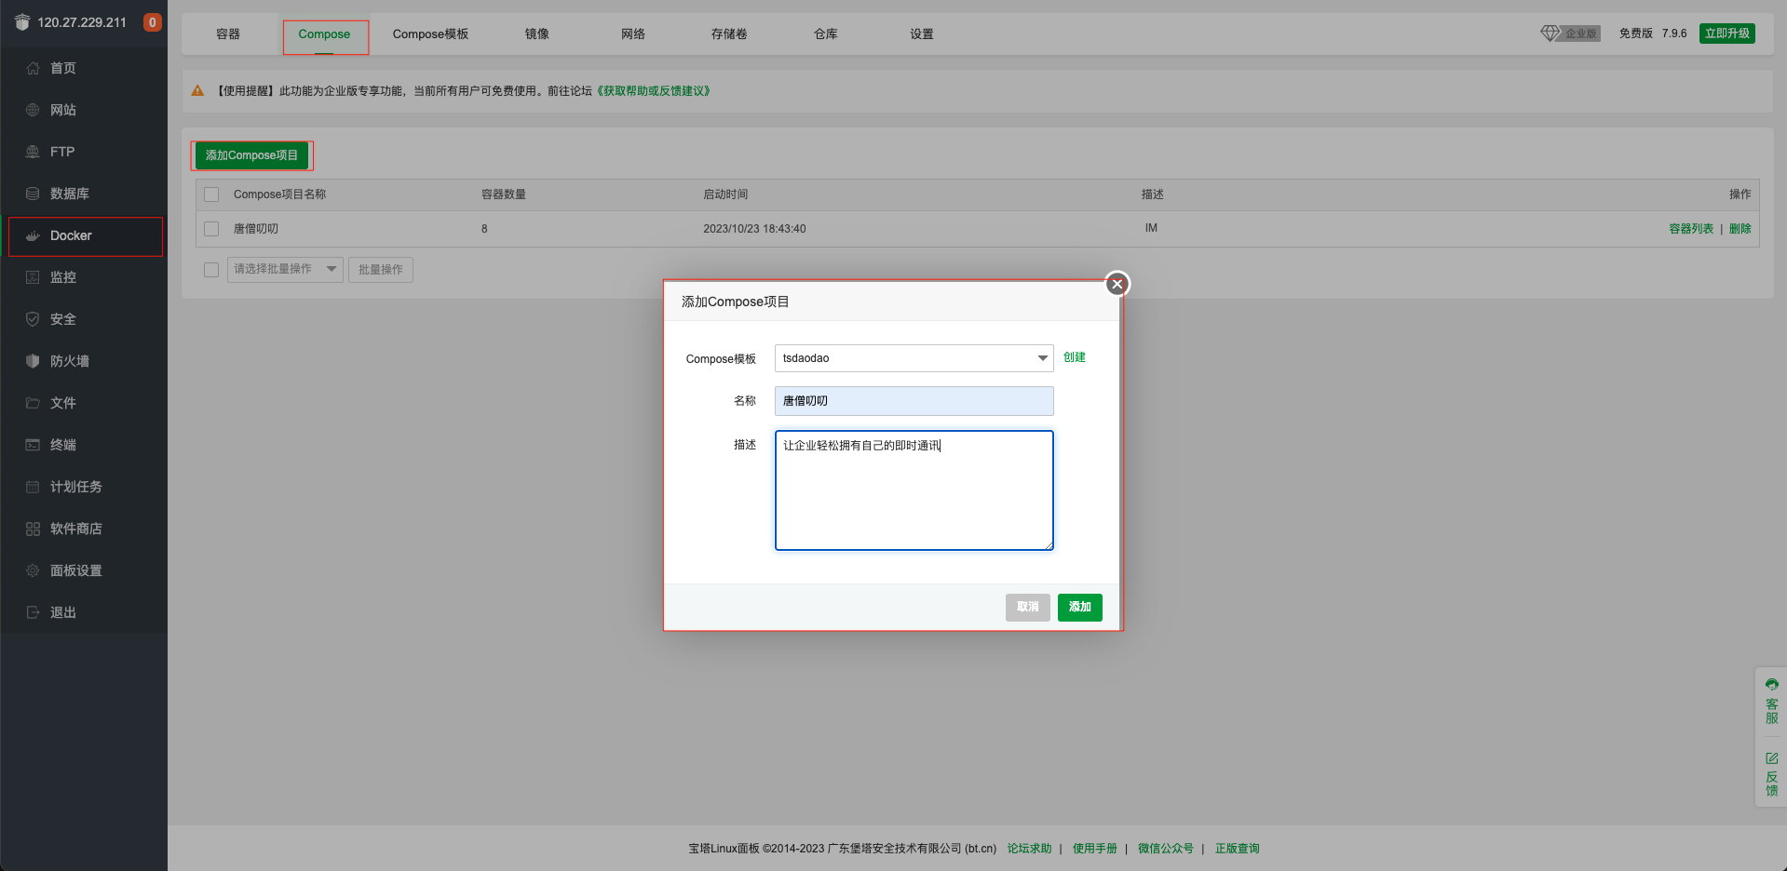Check the box beside batch operation dropdown
Image resolution: width=1787 pixels, height=871 pixels.
[x=211, y=270]
